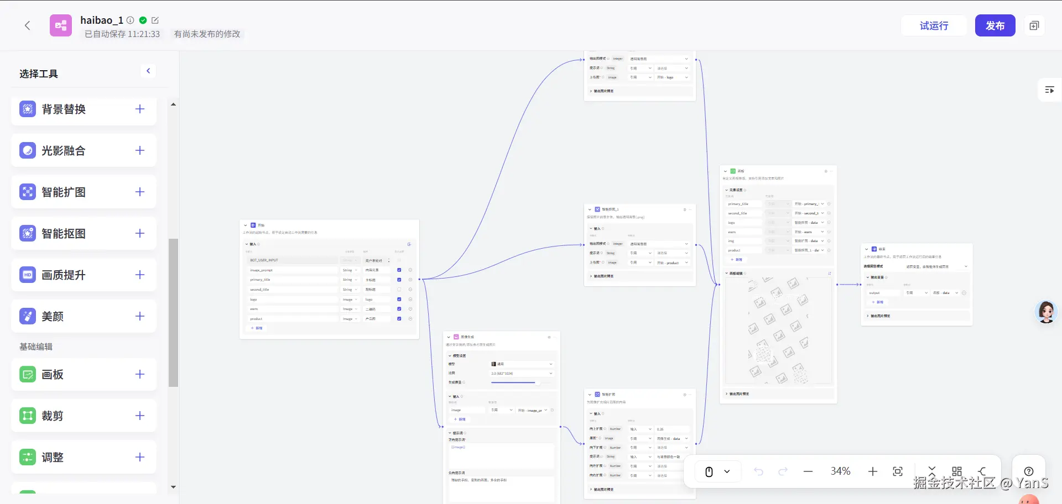Open the 选择回答模式 dropdown
This screenshot has height=504, width=1062.
[936, 267]
